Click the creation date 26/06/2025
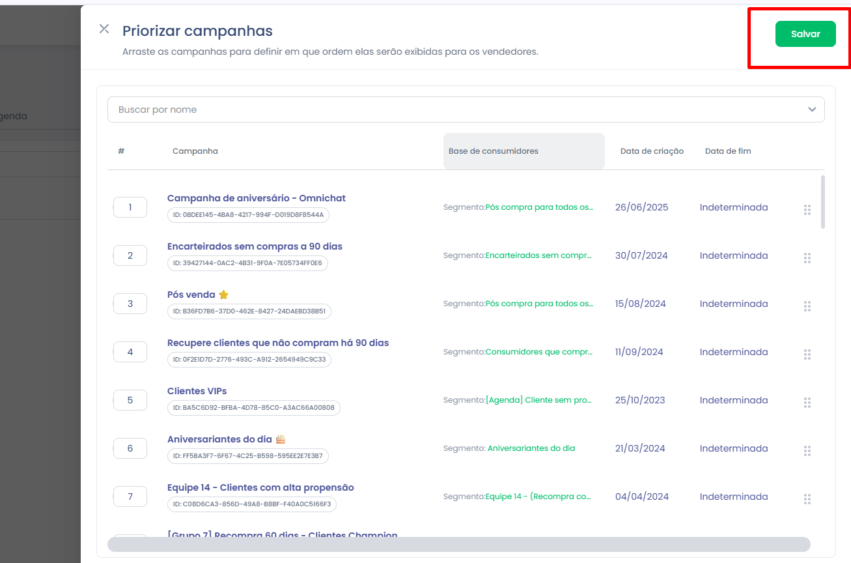 pos(642,207)
